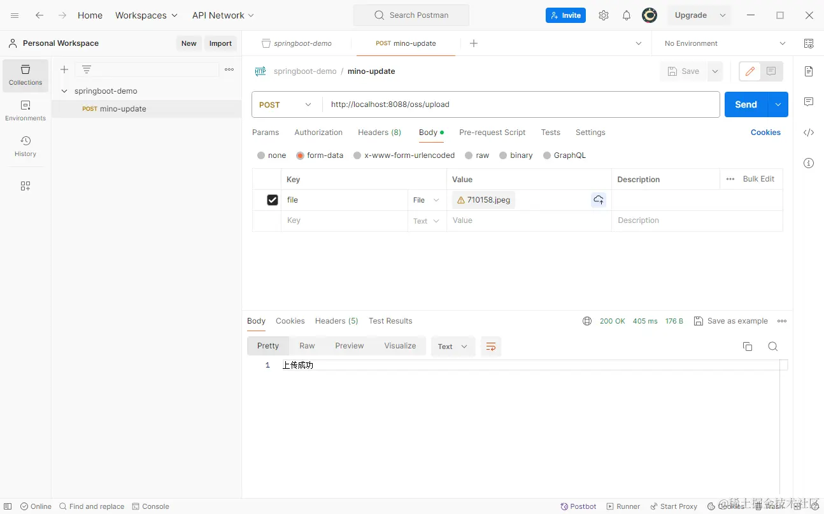Open the Send button dropdown arrow
Image resolution: width=824 pixels, height=514 pixels.
tap(778, 104)
